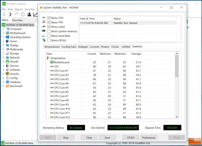Switch to the Temperatures tab
The image size is (202, 146).
52,47
